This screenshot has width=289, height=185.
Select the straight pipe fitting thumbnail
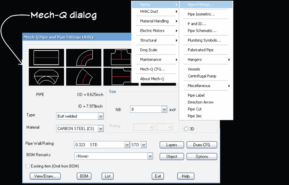[x=46, y=58]
